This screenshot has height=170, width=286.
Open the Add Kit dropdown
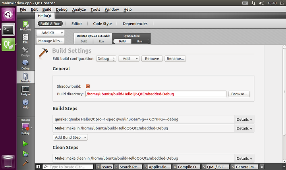[50, 33]
